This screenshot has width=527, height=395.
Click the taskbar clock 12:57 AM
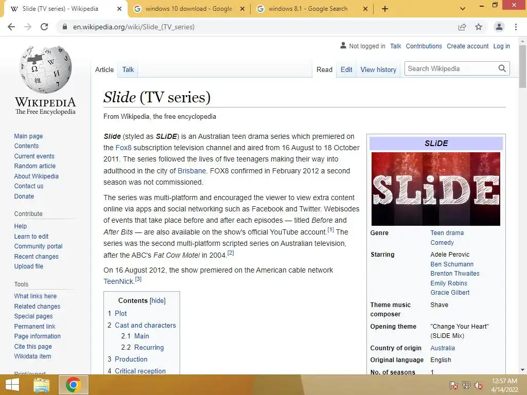pyautogui.click(x=504, y=381)
